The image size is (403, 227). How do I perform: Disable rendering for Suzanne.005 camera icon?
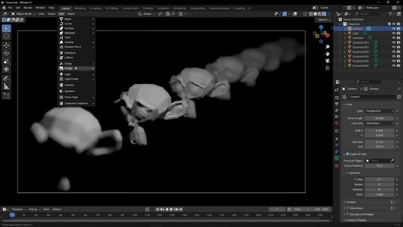[x=399, y=61]
